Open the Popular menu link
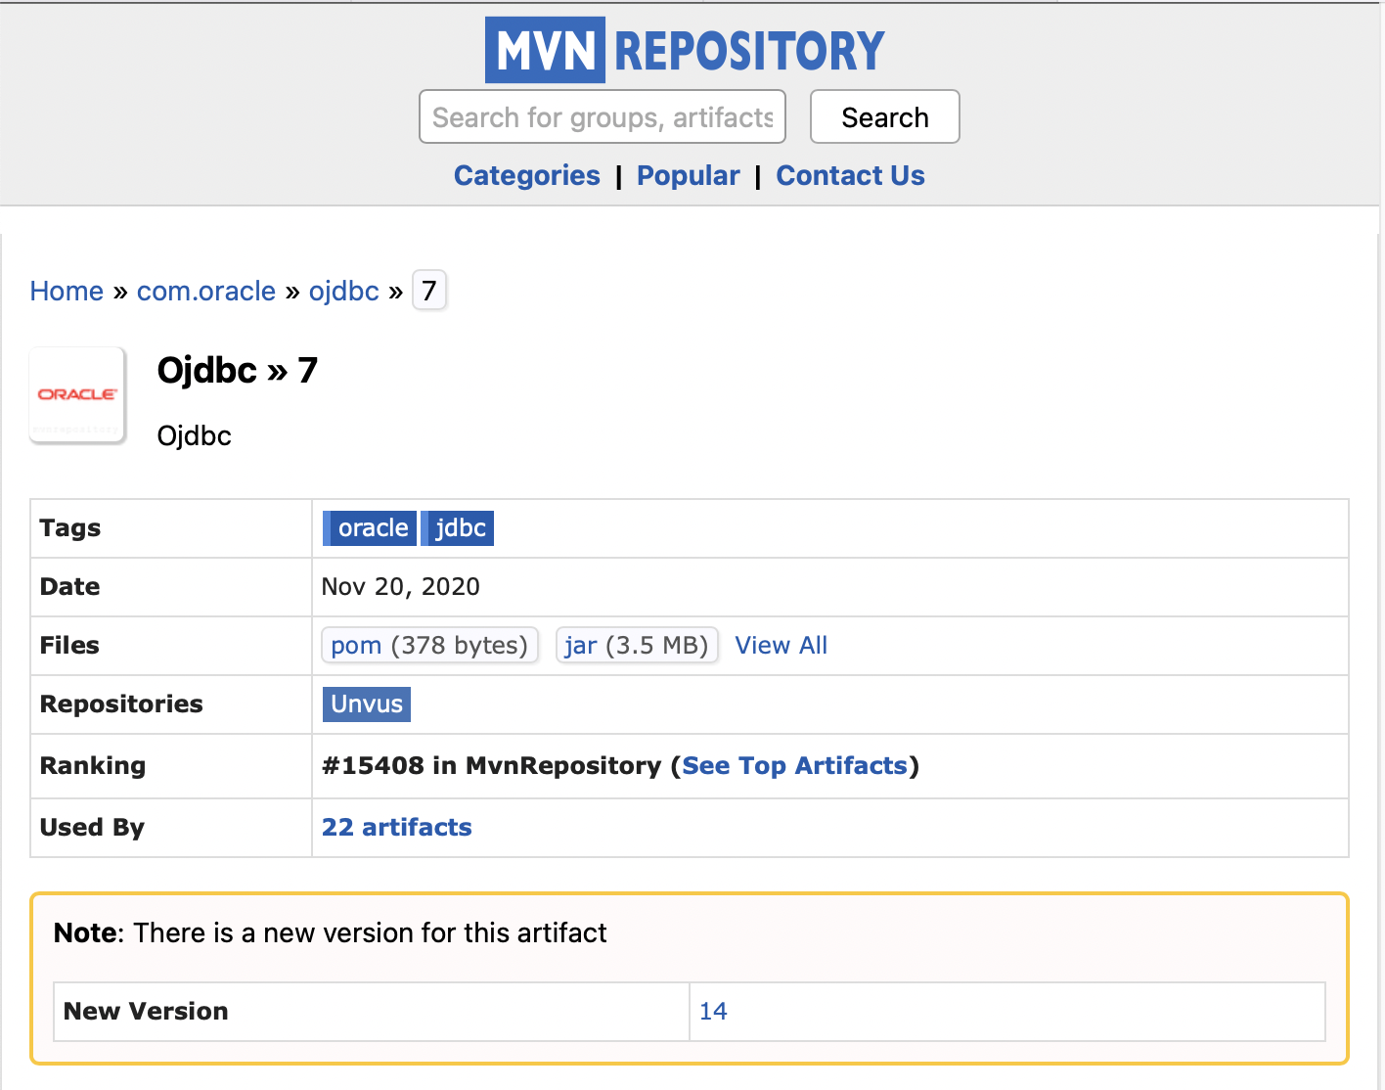This screenshot has height=1090, width=1385. pos(689,175)
